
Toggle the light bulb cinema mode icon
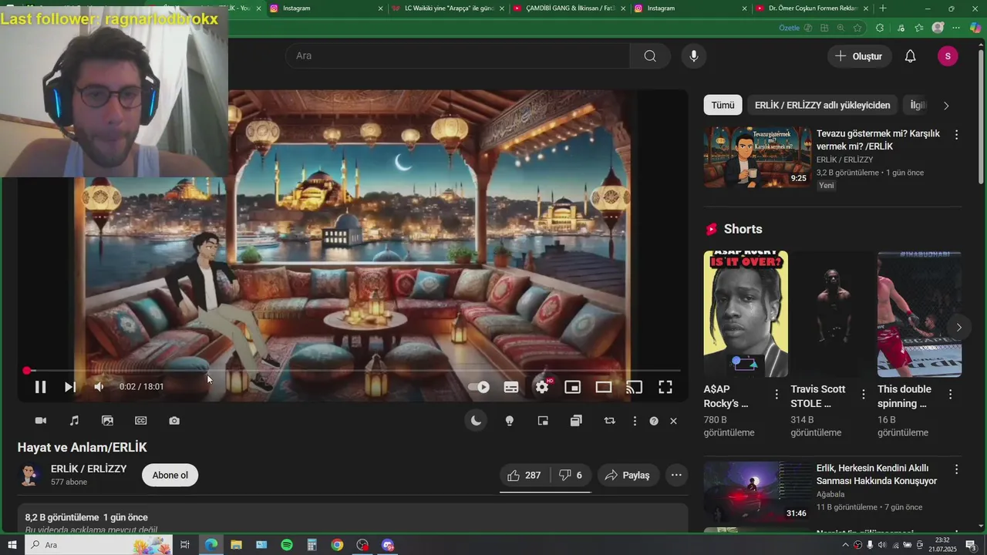click(509, 421)
